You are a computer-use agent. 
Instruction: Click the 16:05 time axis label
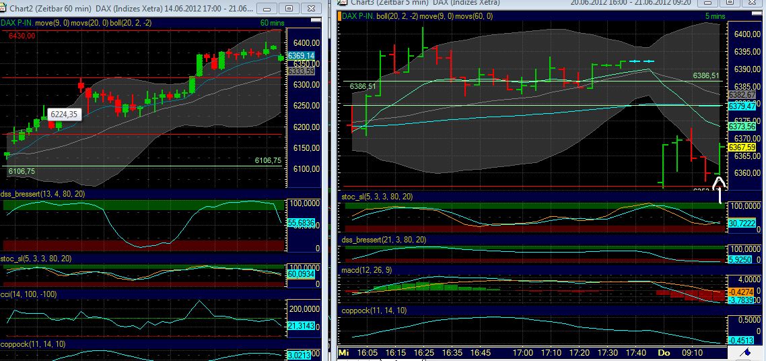point(368,352)
